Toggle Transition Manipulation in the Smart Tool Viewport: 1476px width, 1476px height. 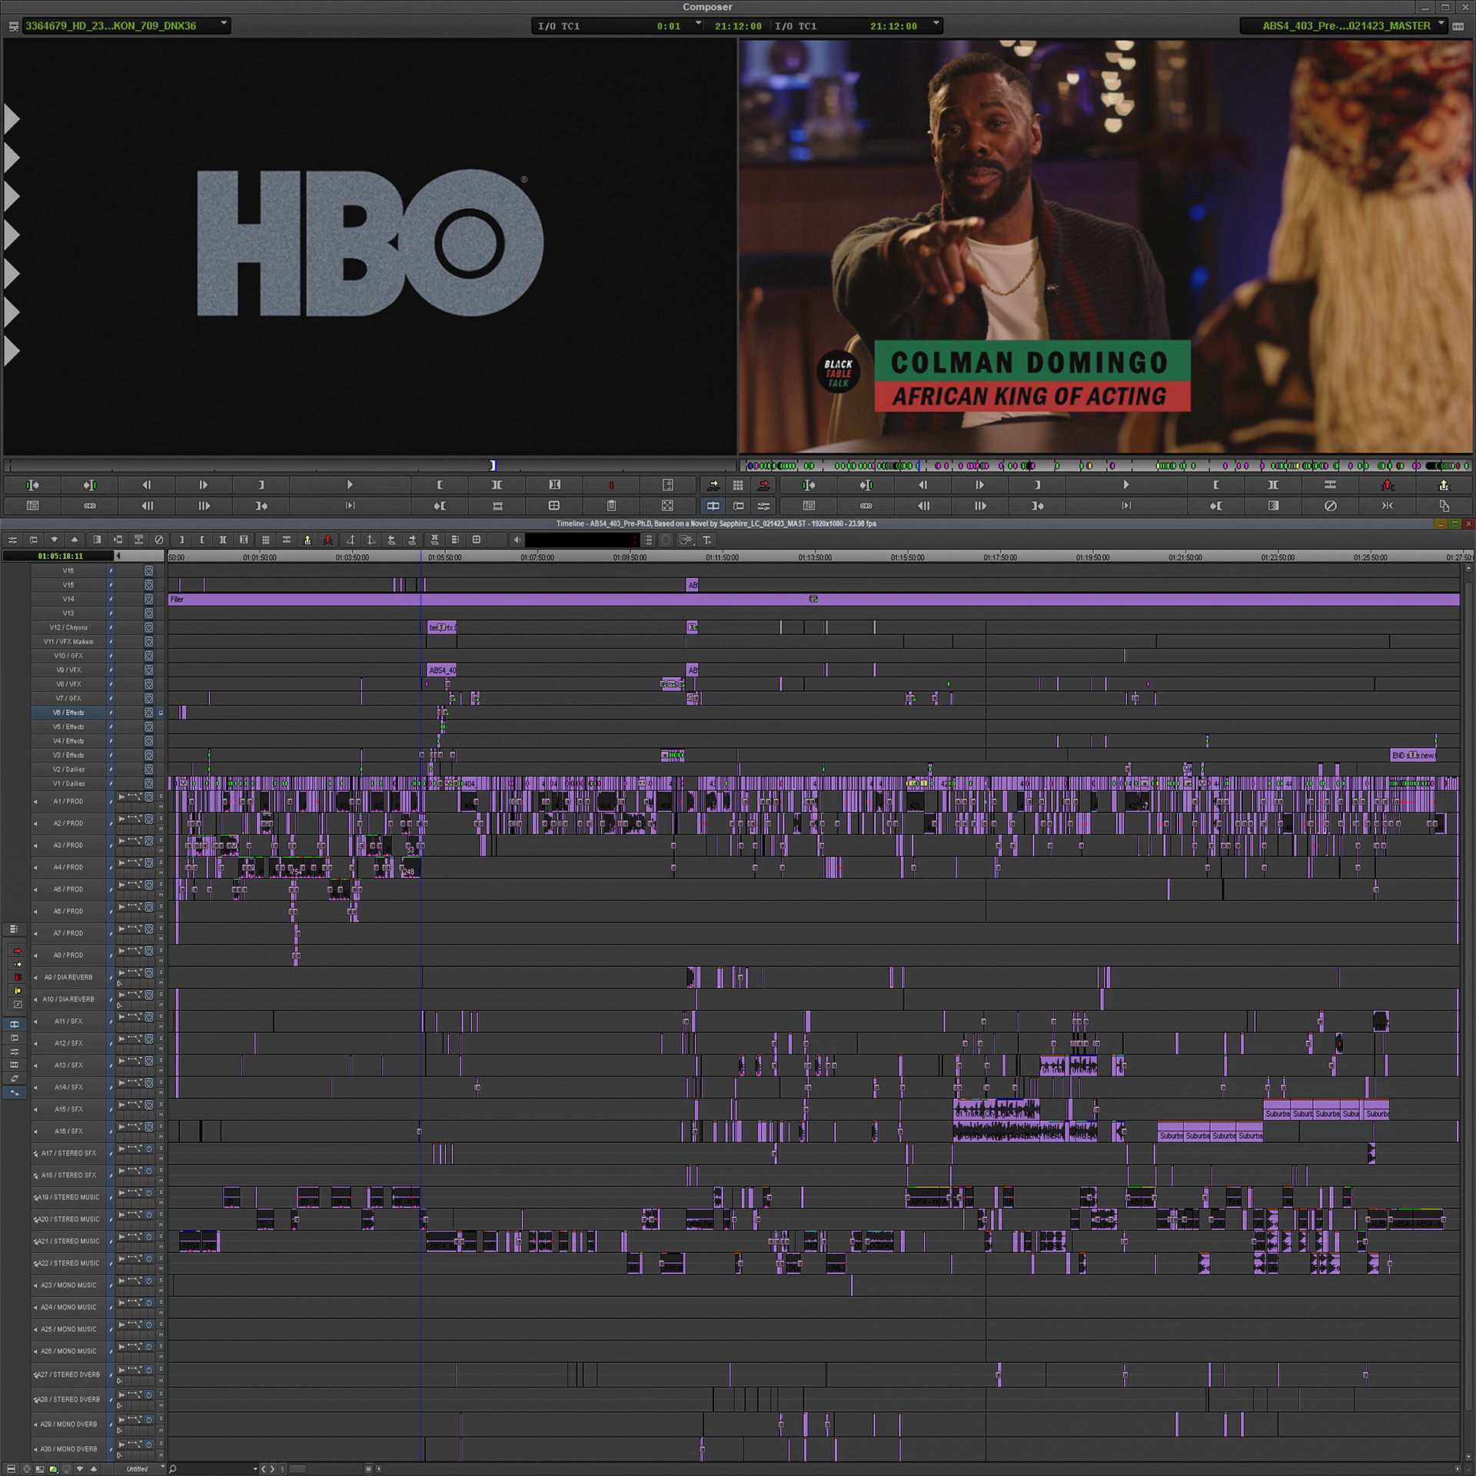click(18, 1005)
